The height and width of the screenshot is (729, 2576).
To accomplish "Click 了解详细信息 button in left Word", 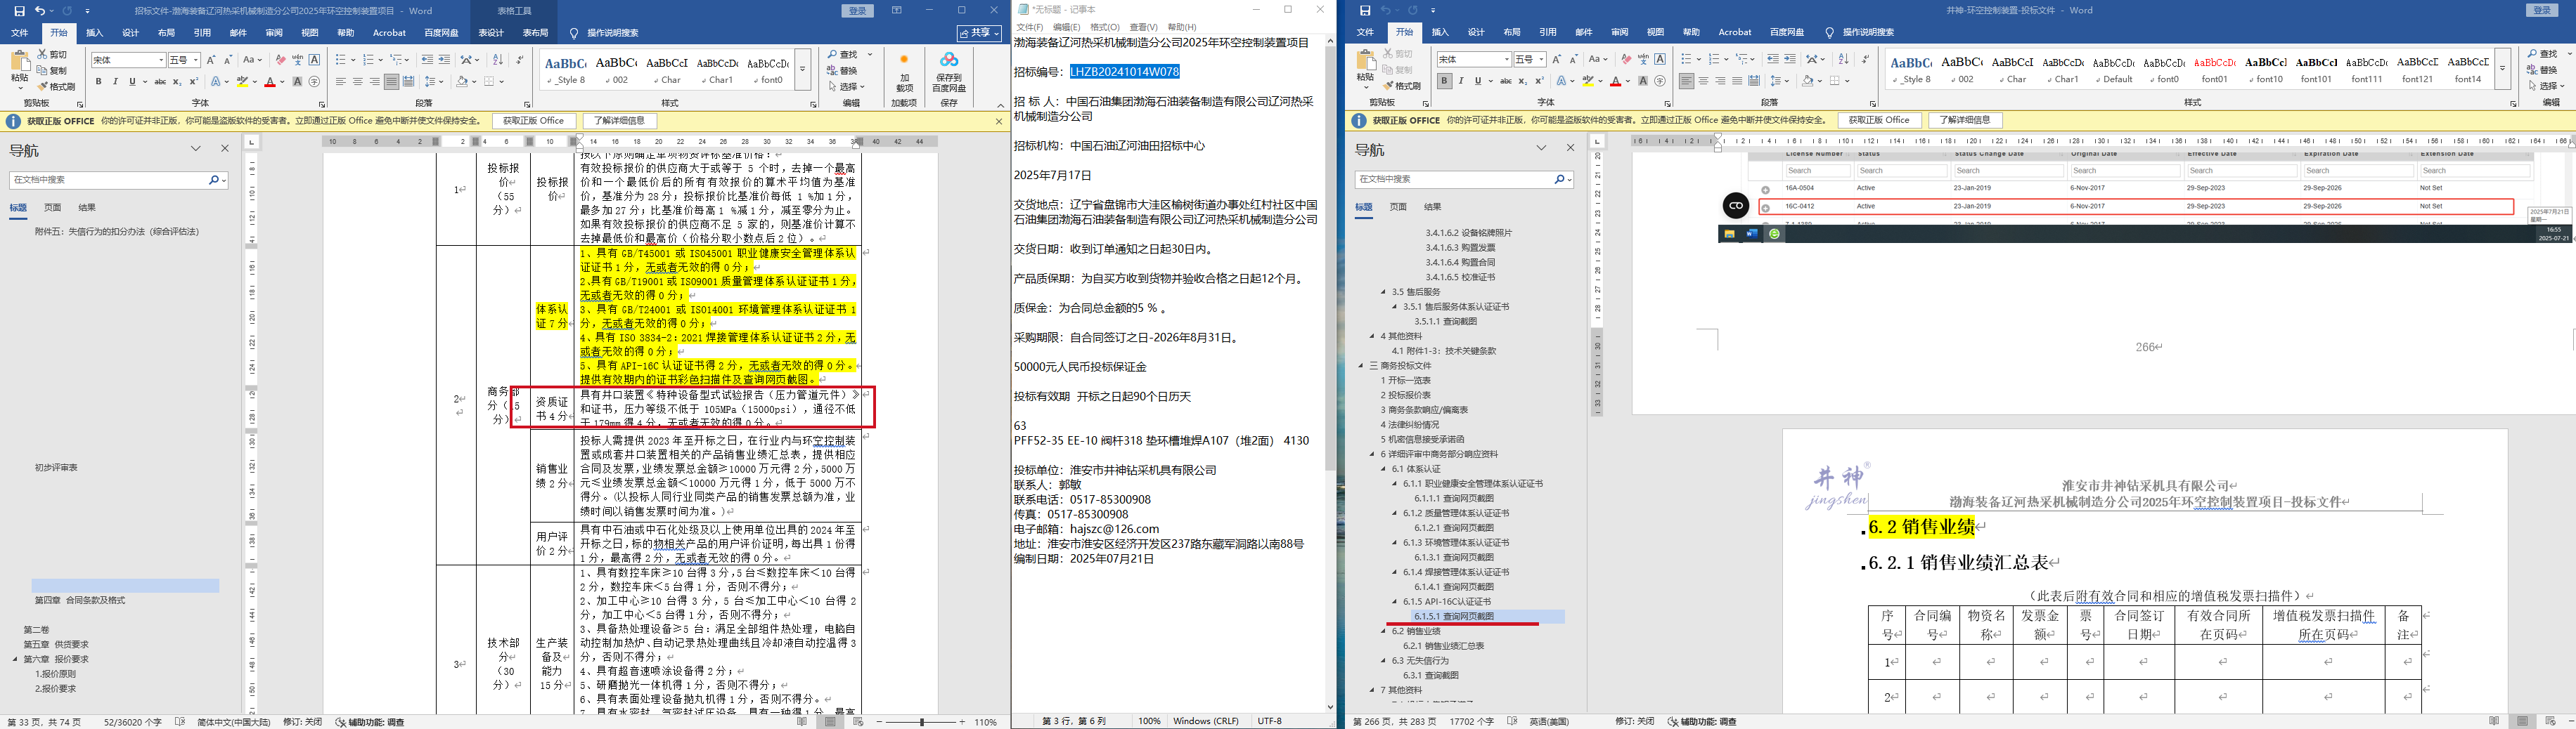I will (x=619, y=121).
